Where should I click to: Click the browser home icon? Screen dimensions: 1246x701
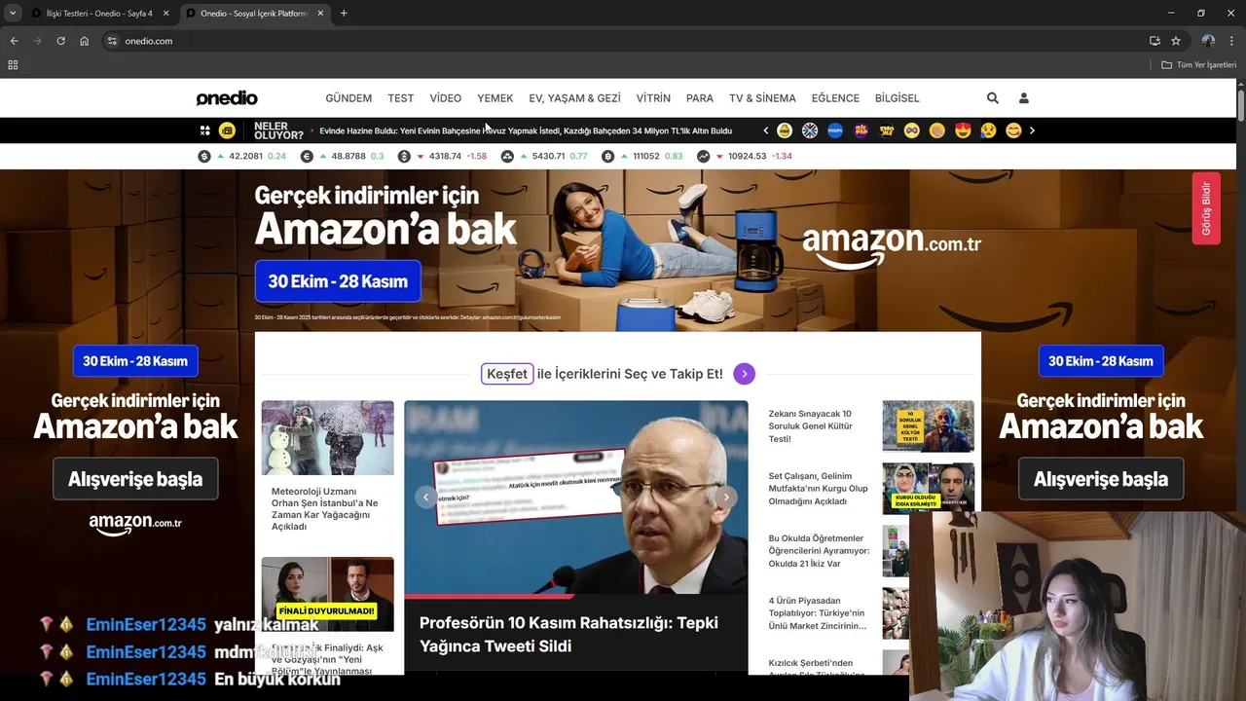[x=85, y=41]
